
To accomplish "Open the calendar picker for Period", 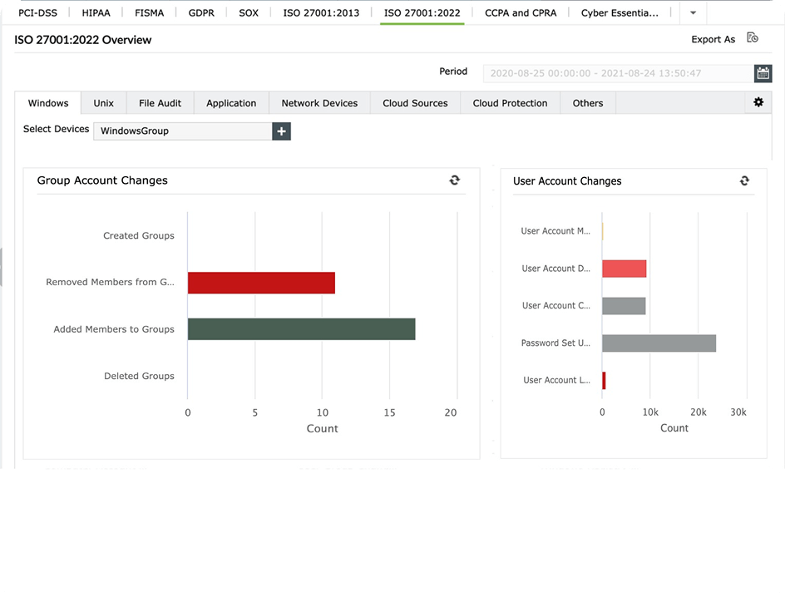I will pos(763,73).
